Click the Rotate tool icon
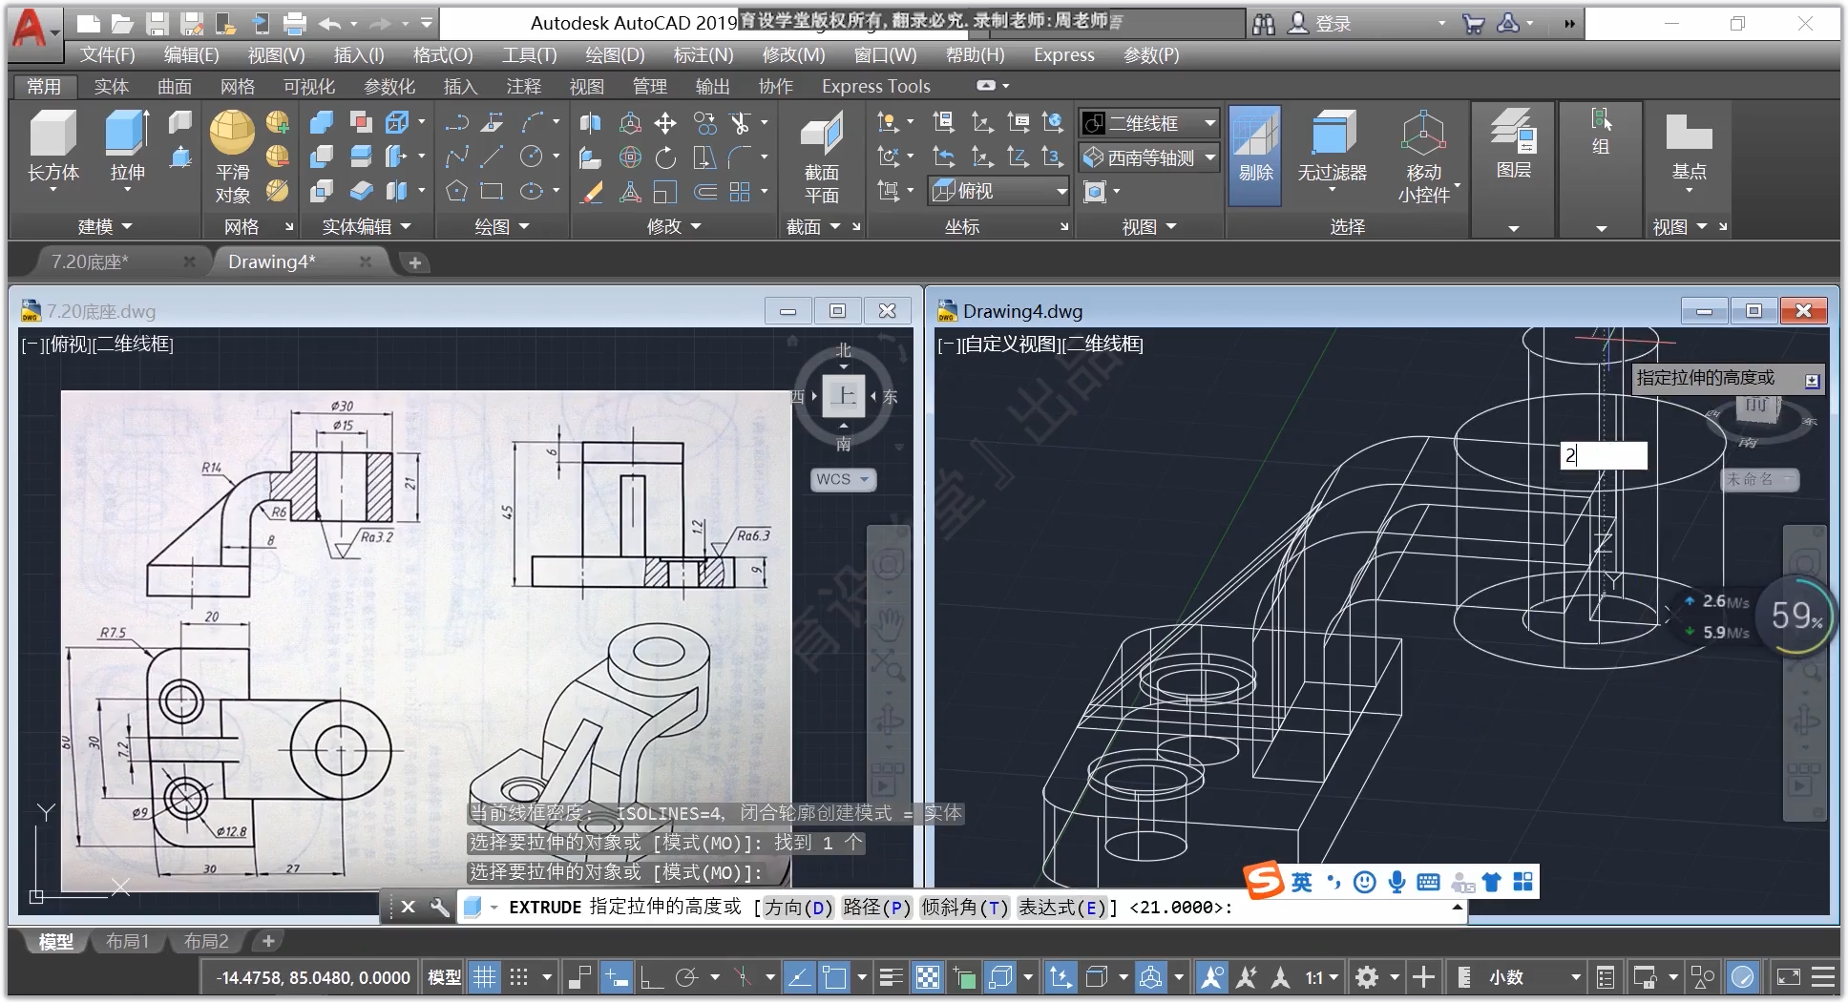Image resolution: width=1848 pixels, height=1003 pixels. [x=665, y=157]
